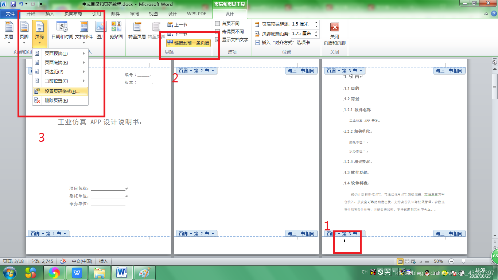The height and width of the screenshot is (280, 498).
Task: Go to the next section 下一节
Action: click(x=177, y=34)
